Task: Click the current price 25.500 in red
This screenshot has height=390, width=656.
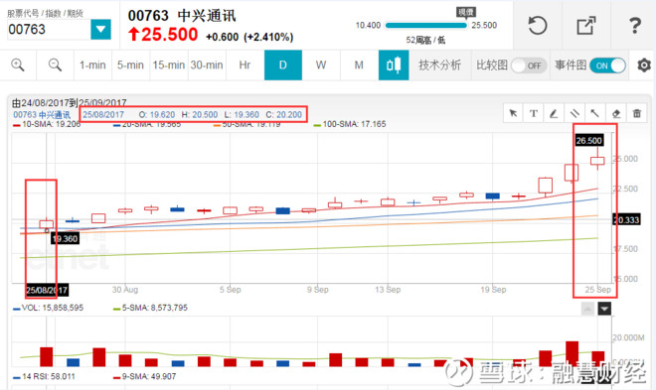Action: (169, 35)
